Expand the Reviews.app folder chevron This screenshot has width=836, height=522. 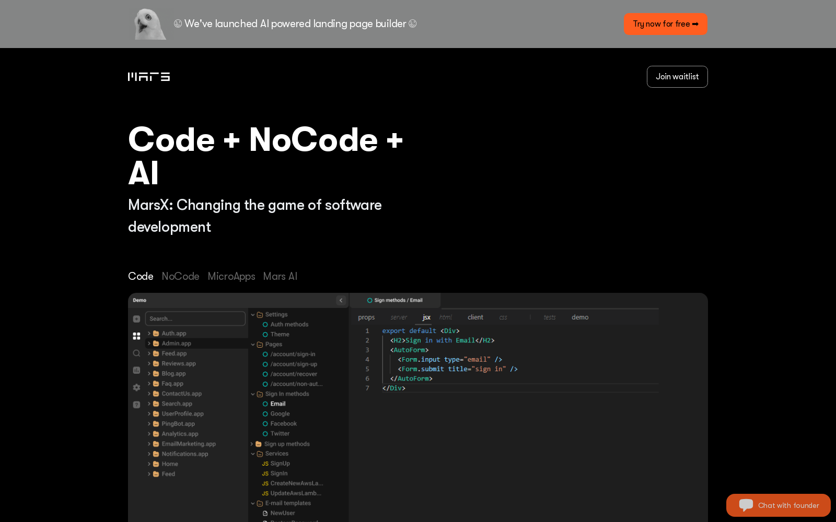click(x=149, y=364)
